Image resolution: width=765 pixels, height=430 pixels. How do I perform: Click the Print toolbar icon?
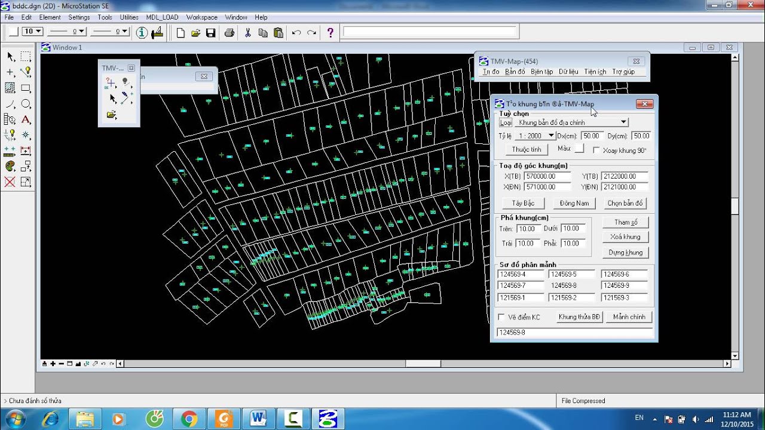229,33
